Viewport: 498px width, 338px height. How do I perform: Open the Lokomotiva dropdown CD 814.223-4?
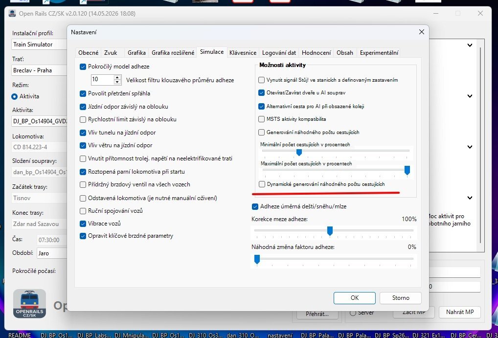pyautogui.click(x=39, y=147)
